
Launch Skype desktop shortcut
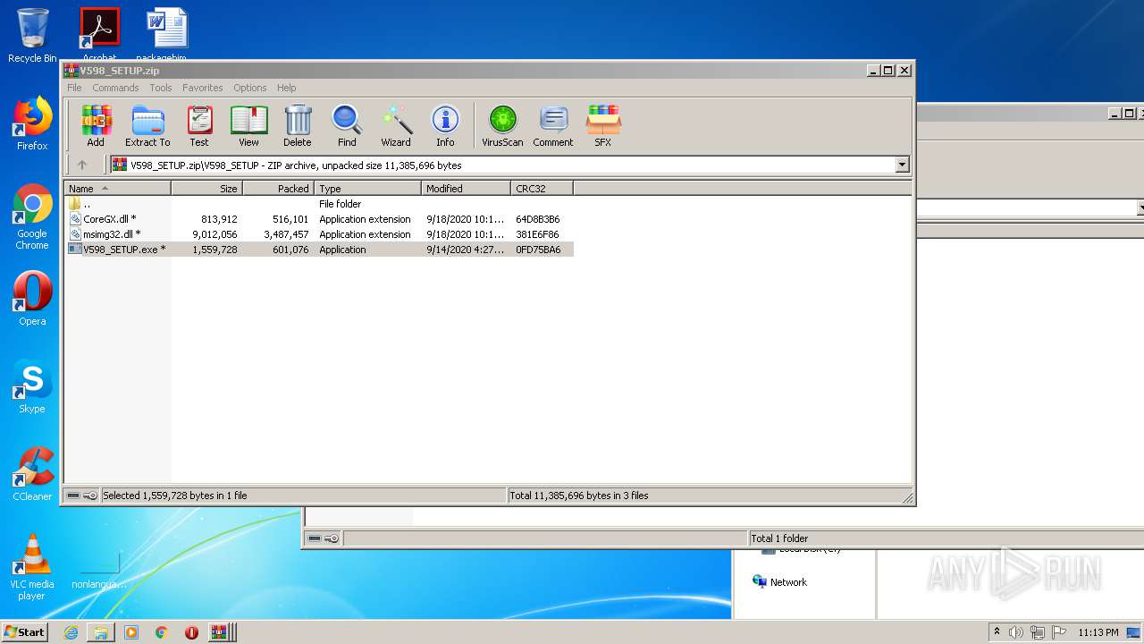pos(32,387)
